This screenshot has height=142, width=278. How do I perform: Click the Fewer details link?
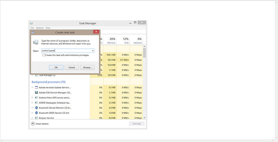click(42, 124)
